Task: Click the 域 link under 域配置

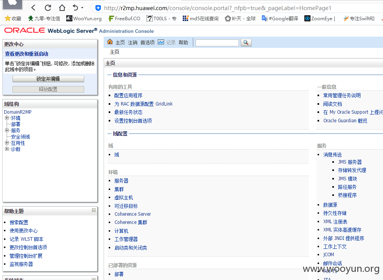Action: tap(117, 155)
